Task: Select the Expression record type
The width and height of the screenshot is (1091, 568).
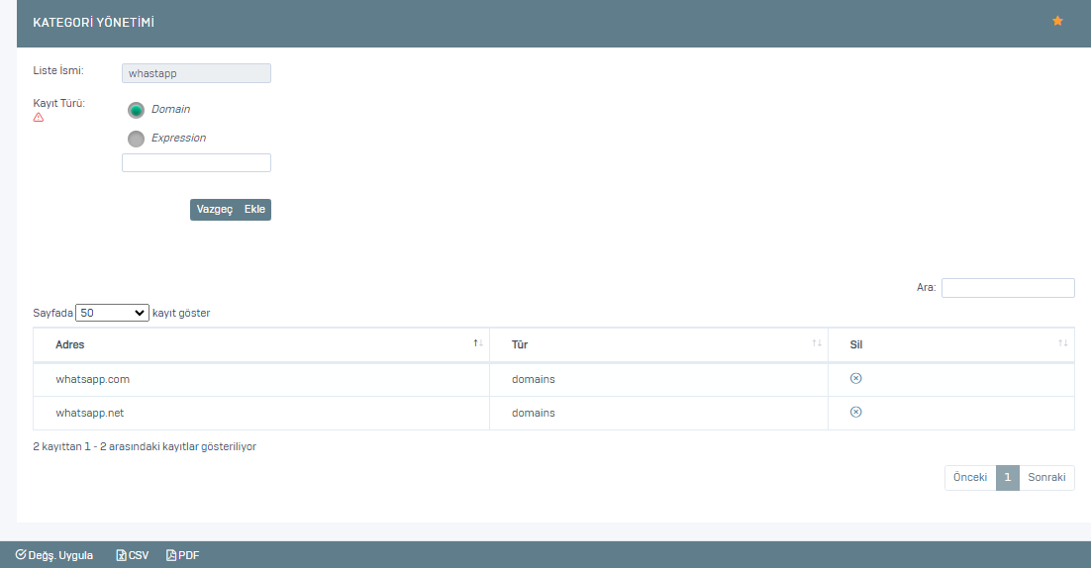Action: [x=136, y=139]
